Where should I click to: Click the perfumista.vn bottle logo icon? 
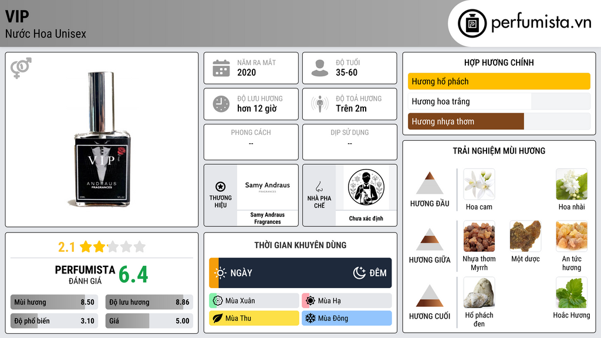[472, 23]
